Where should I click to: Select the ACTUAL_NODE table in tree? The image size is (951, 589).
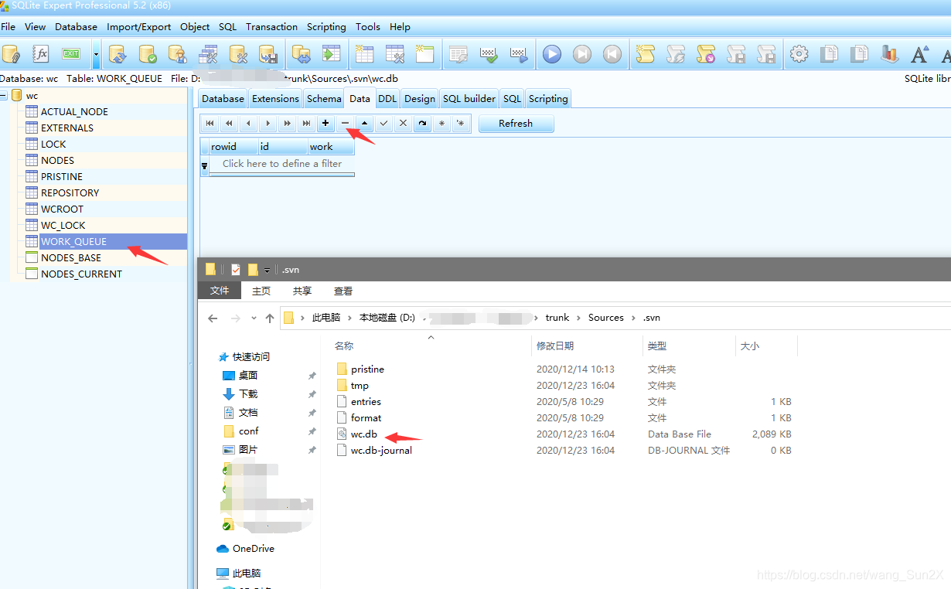(x=74, y=112)
